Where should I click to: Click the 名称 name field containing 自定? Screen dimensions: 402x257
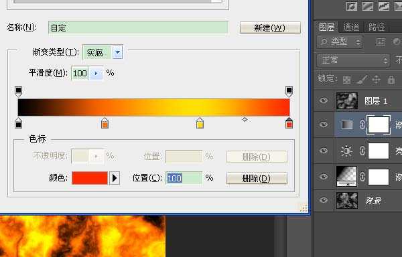(138, 27)
